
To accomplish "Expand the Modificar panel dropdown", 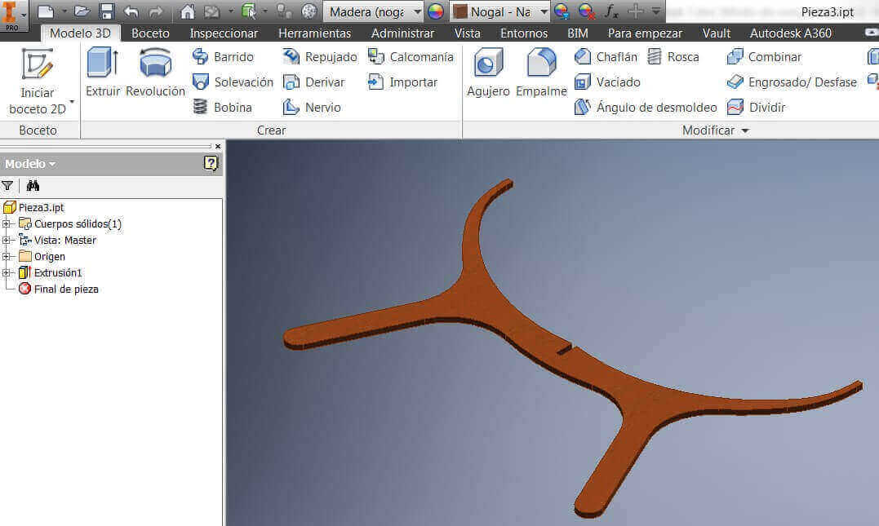I will click(x=745, y=130).
